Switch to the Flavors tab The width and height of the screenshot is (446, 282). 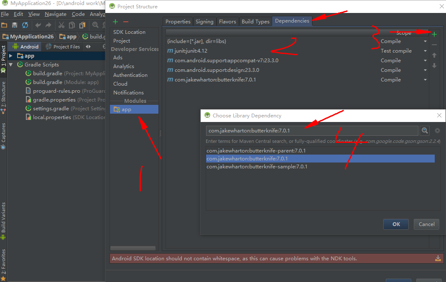click(x=227, y=22)
